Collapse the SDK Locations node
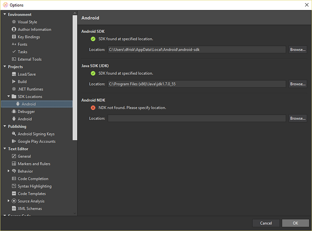The height and width of the screenshot is (231, 312). [x=9, y=96]
